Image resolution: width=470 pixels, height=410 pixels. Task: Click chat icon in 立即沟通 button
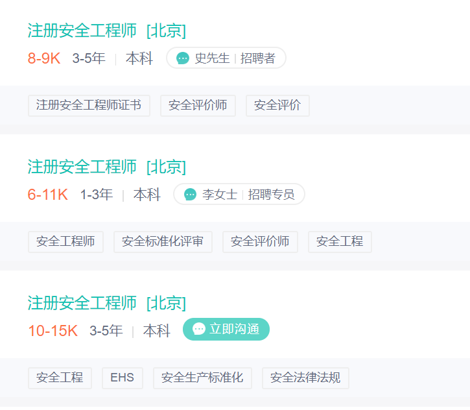point(199,330)
